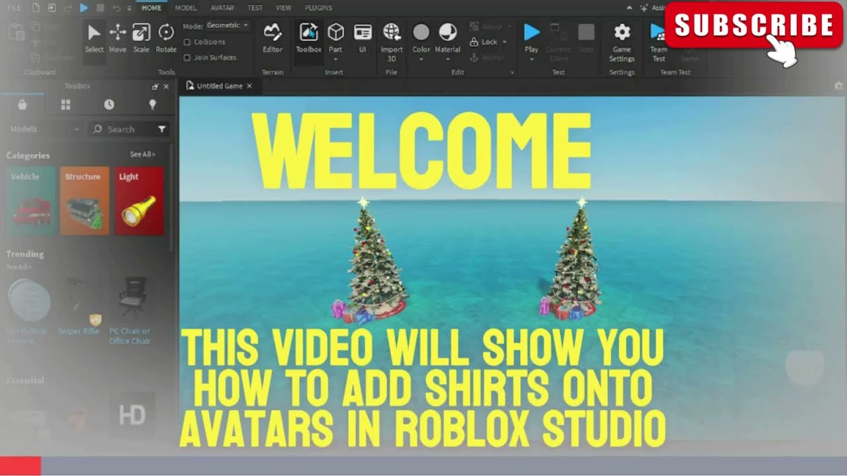Viewport: 847px width, 476px height.
Task: Open the Mode Geometric dropdown
Action: pos(227,25)
